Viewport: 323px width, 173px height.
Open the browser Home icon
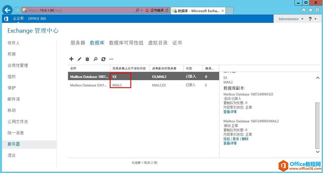tap(303, 10)
